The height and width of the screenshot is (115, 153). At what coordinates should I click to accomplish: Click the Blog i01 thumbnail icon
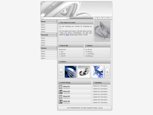(x=60, y=87)
